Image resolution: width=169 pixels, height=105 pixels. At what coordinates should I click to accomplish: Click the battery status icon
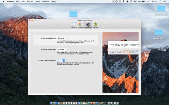(x=141, y=1)
